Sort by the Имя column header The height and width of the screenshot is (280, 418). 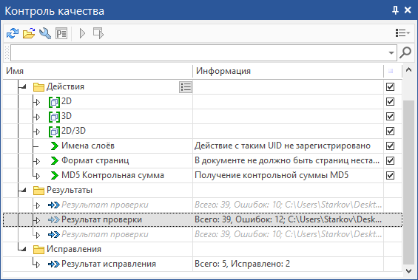pyautogui.click(x=98, y=71)
